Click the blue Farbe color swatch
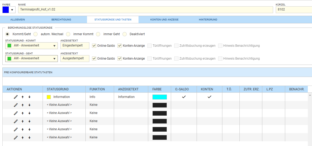This screenshot has height=146, width=312. pyautogui.click(x=6, y=10)
